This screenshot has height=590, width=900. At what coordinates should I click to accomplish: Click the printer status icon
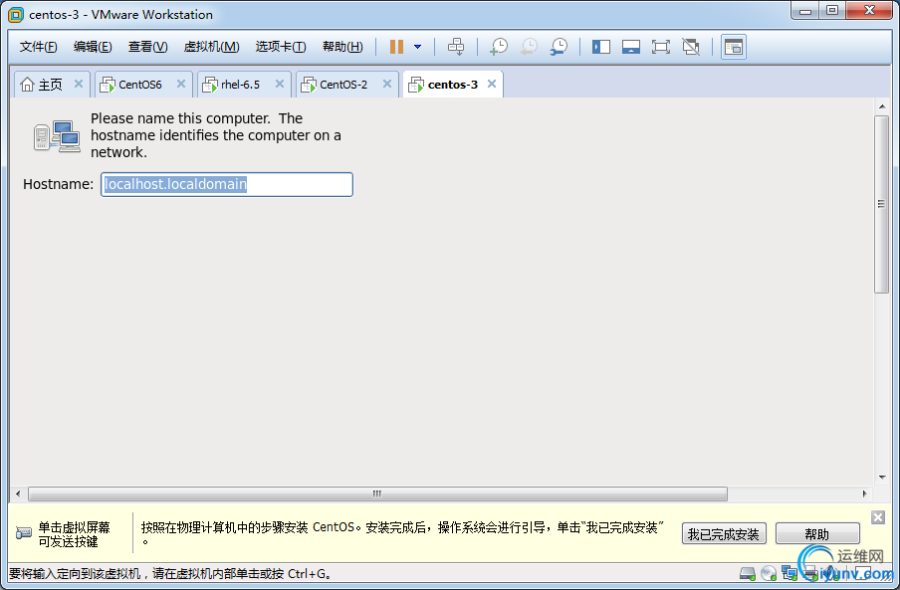pos(810,573)
